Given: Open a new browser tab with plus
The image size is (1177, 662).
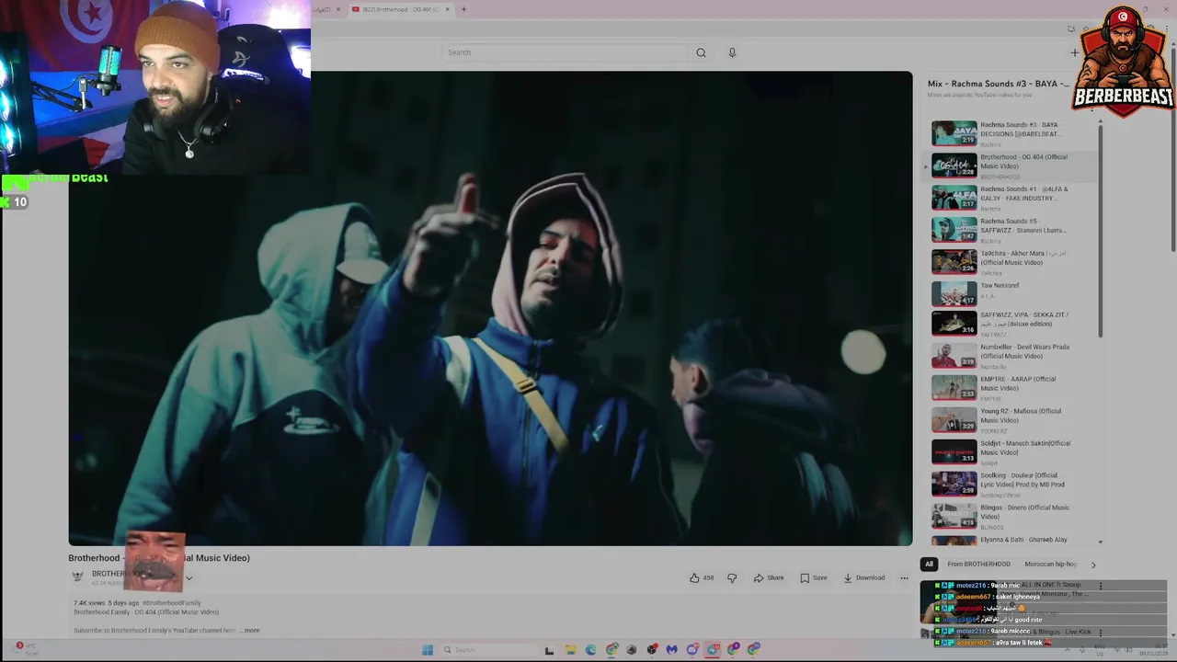Looking at the screenshot, I should click(463, 9).
